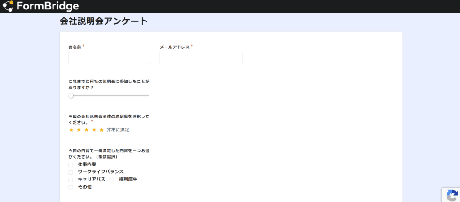This screenshot has height=202, width=460.
Task: Set satisfaction to three stars
Action: (86, 130)
